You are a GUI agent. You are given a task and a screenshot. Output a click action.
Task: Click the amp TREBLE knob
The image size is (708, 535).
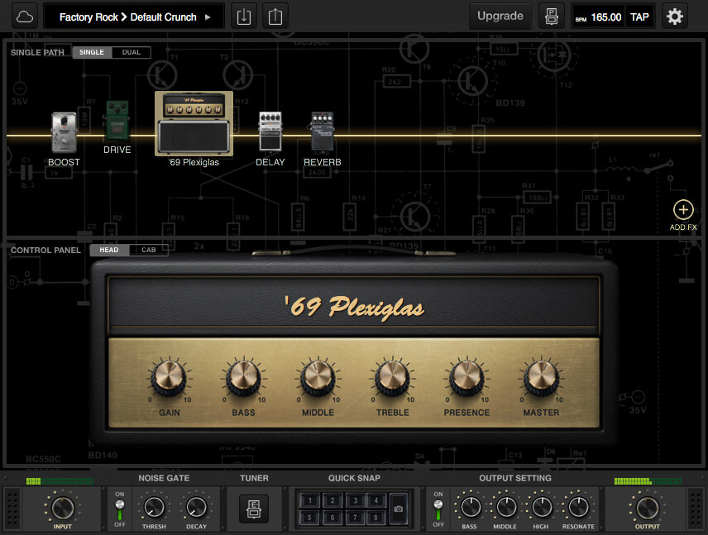[x=392, y=377]
